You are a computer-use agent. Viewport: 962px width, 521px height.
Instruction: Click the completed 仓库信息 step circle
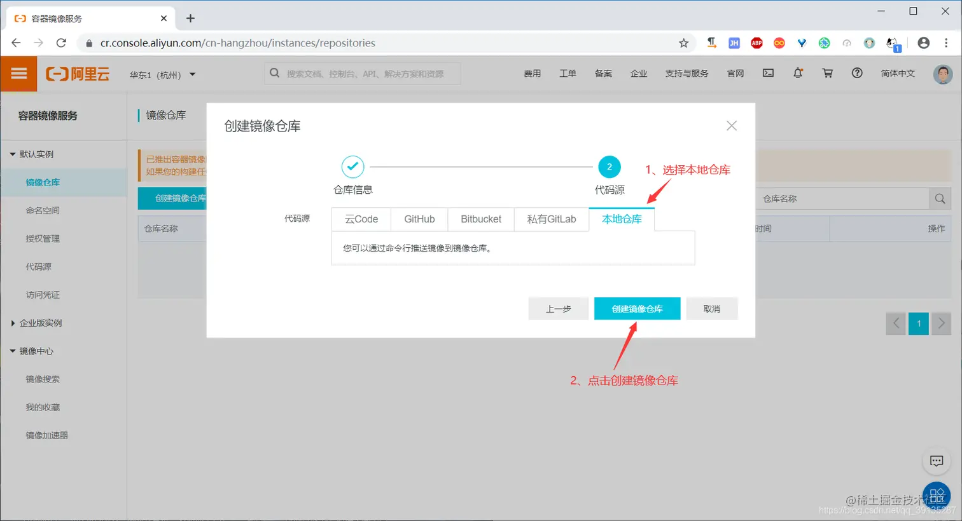pyautogui.click(x=352, y=166)
